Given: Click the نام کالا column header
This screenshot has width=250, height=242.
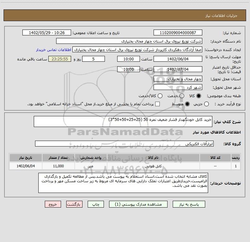Looking at the screenshot, I should point(153,158).
